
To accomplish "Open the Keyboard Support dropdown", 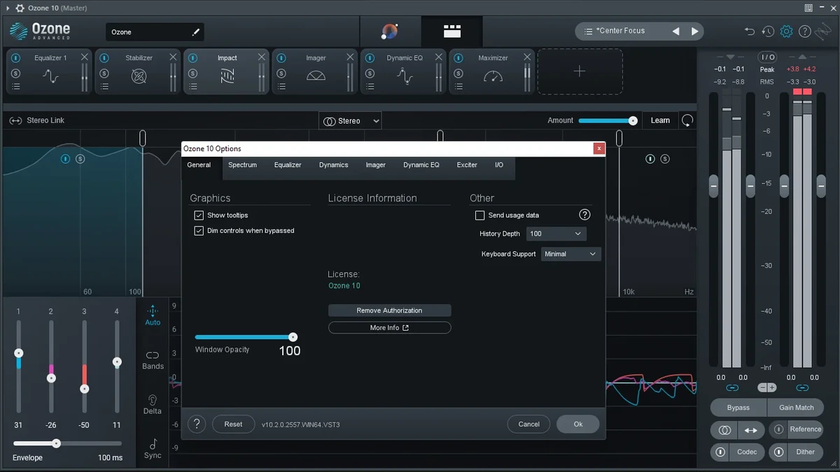I will point(570,254).
